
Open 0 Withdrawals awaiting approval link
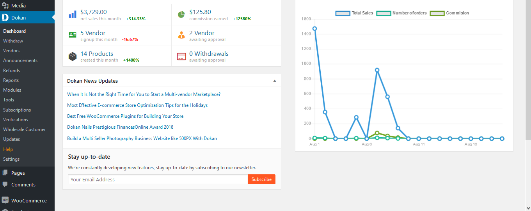209,54
